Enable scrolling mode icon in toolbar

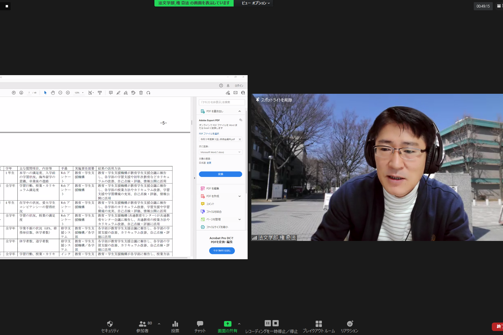click(100, 93)
